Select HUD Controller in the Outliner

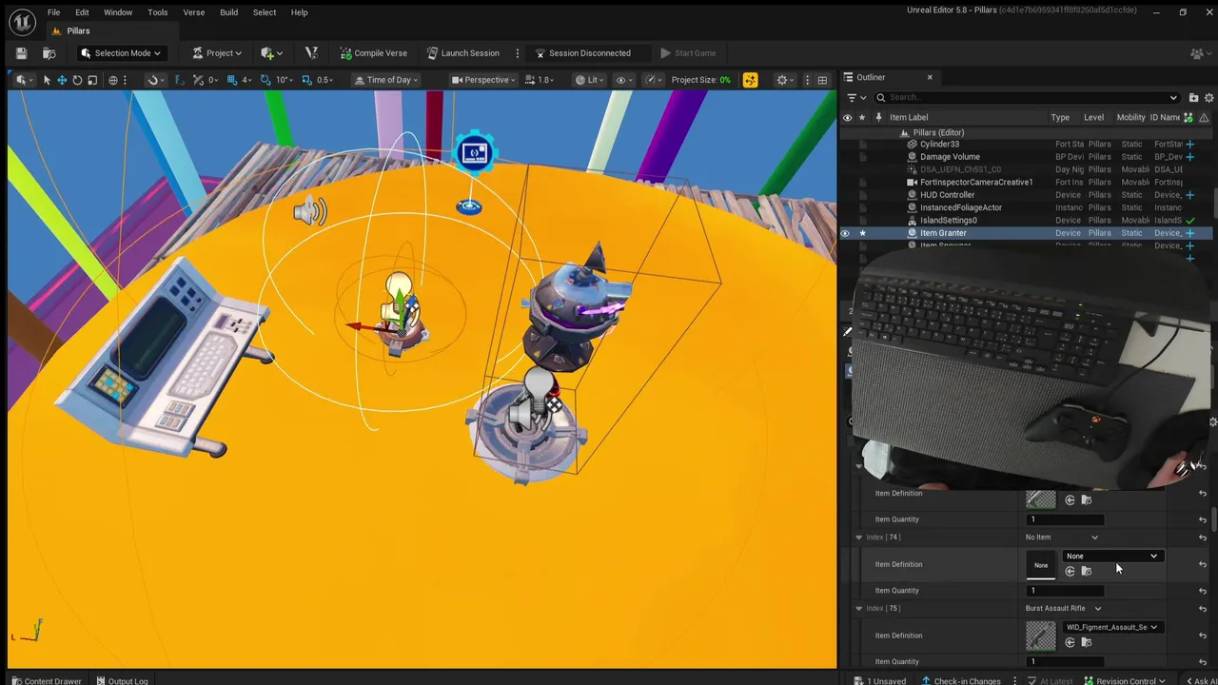point(947,195)
